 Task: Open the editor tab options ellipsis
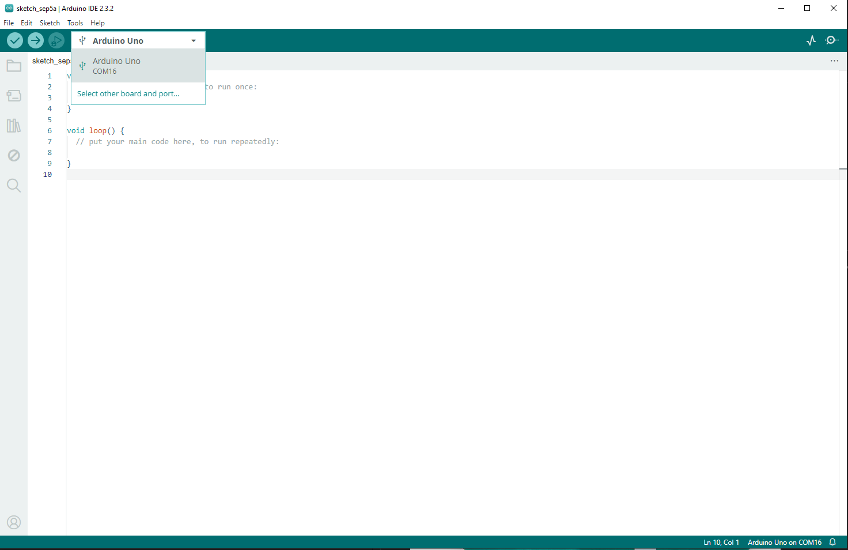(x=834, y=61)
